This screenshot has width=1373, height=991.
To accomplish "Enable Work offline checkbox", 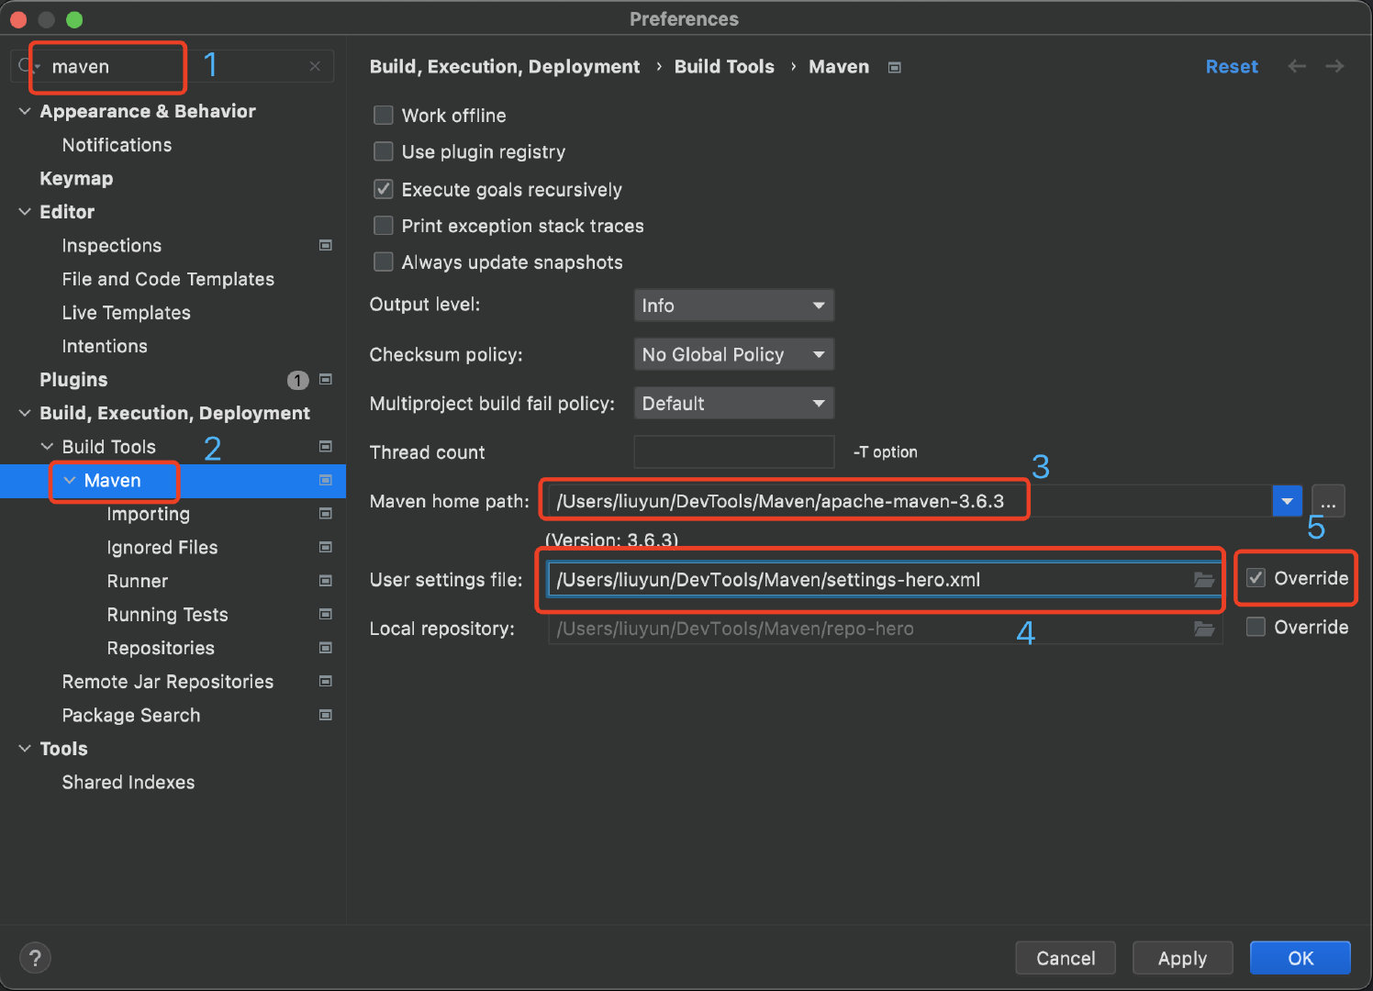I will 384,115.
